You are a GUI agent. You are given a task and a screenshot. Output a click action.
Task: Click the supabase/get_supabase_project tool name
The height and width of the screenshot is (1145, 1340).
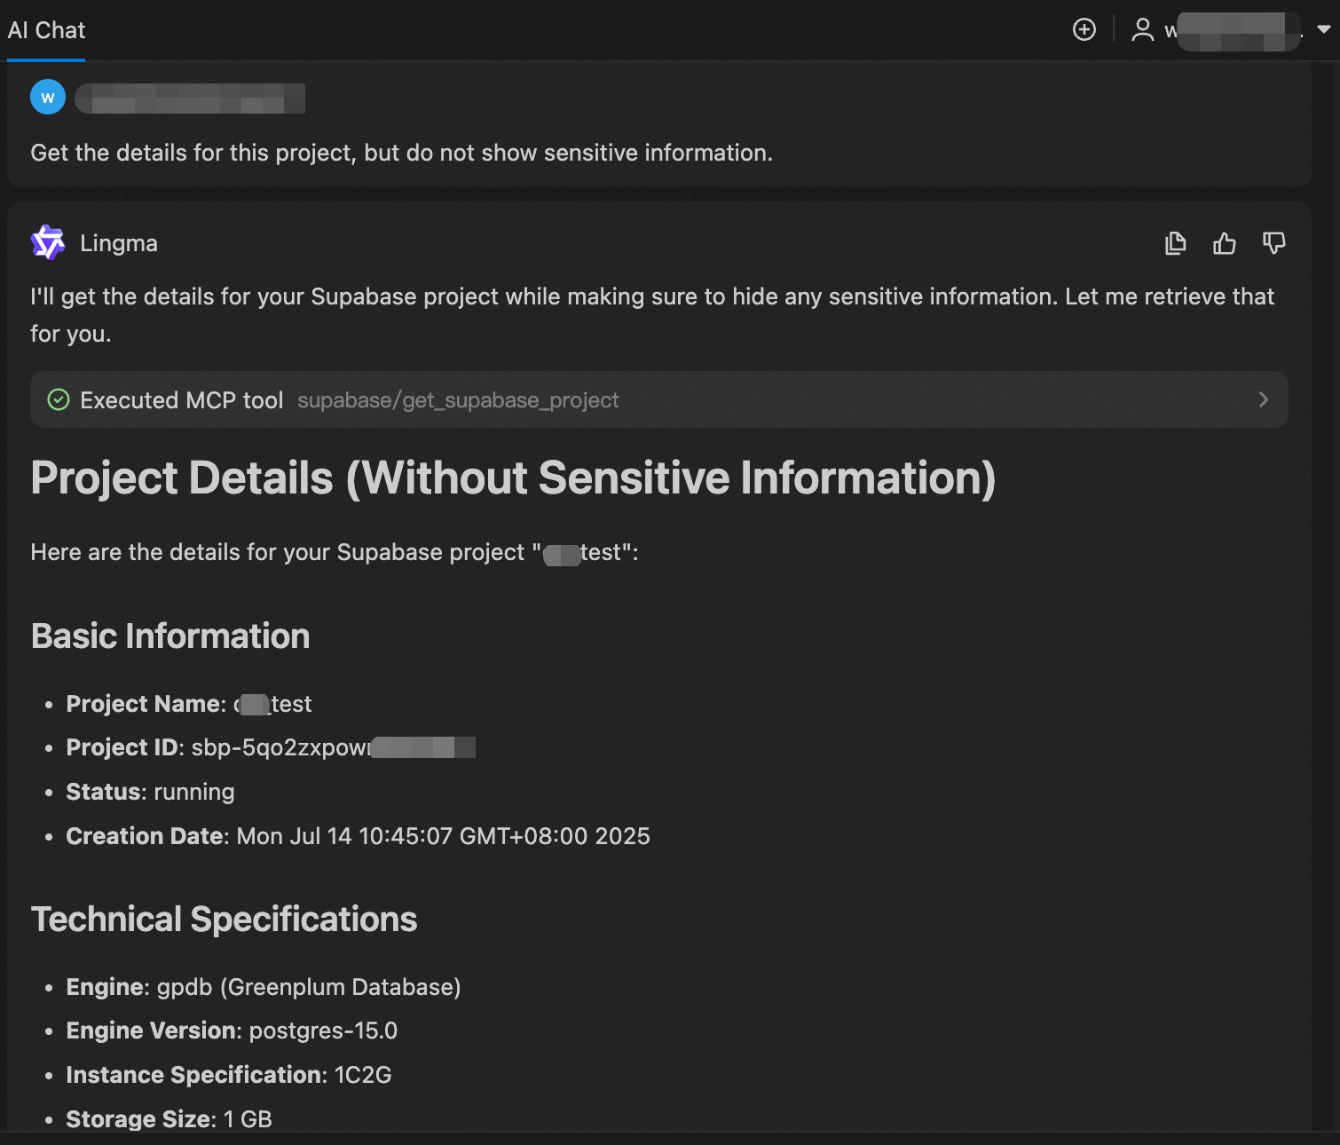(458, 400)
